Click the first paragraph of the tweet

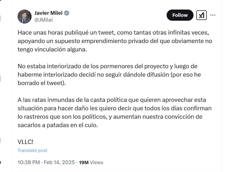point(114,41)
